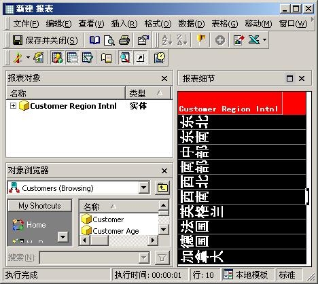This screenshot has height=284, width=318.
Task: Open the 数据(D) menu
Action: [x=192, y=24]
